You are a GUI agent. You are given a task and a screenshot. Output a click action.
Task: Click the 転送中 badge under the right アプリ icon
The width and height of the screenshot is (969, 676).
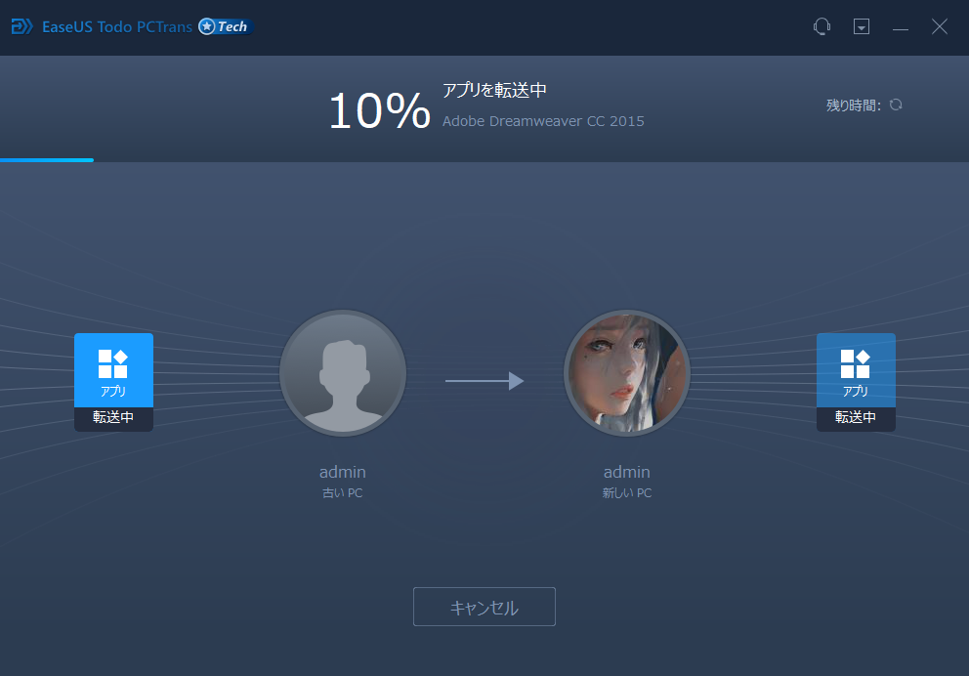pos(856,418)
